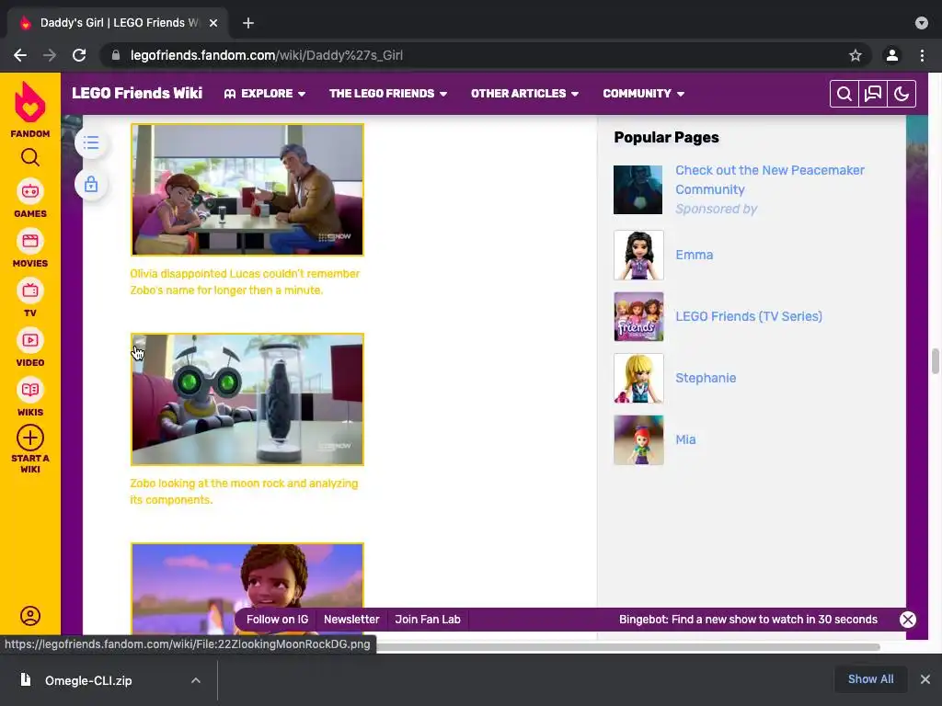The height and width of the screenshot is (706, 942).
Task: Close the Daddy's Girl tab
Action: pos(213,23)
